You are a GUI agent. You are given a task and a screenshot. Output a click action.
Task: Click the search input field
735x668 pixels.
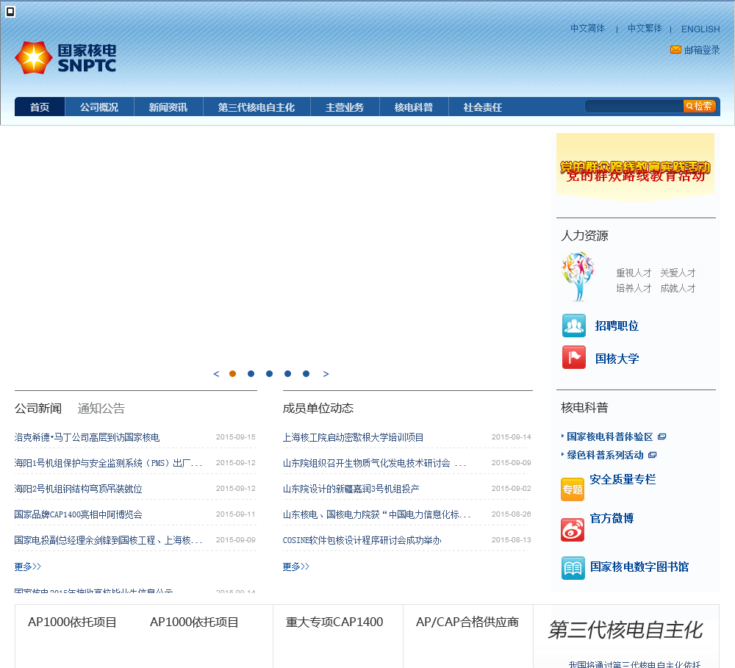[634, 107]
